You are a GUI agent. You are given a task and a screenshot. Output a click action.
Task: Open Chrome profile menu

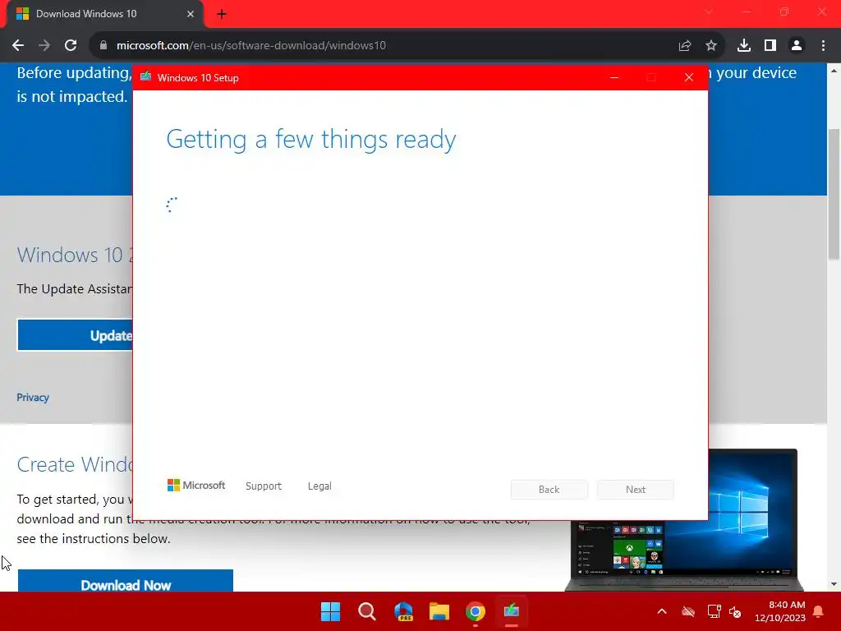pyautogui.click(x=797, y=46)
